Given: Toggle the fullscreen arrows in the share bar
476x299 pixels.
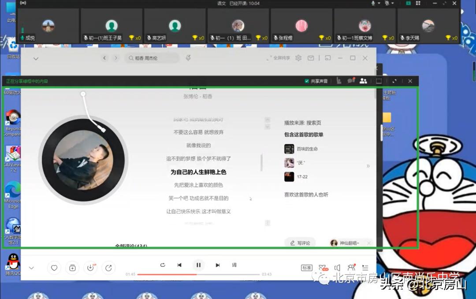Looking at the screenshot, I should coord(394,81).
